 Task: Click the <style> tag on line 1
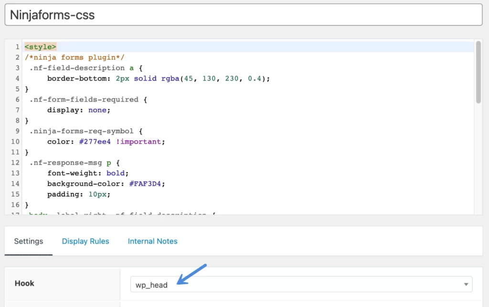[x=41, y=47]
